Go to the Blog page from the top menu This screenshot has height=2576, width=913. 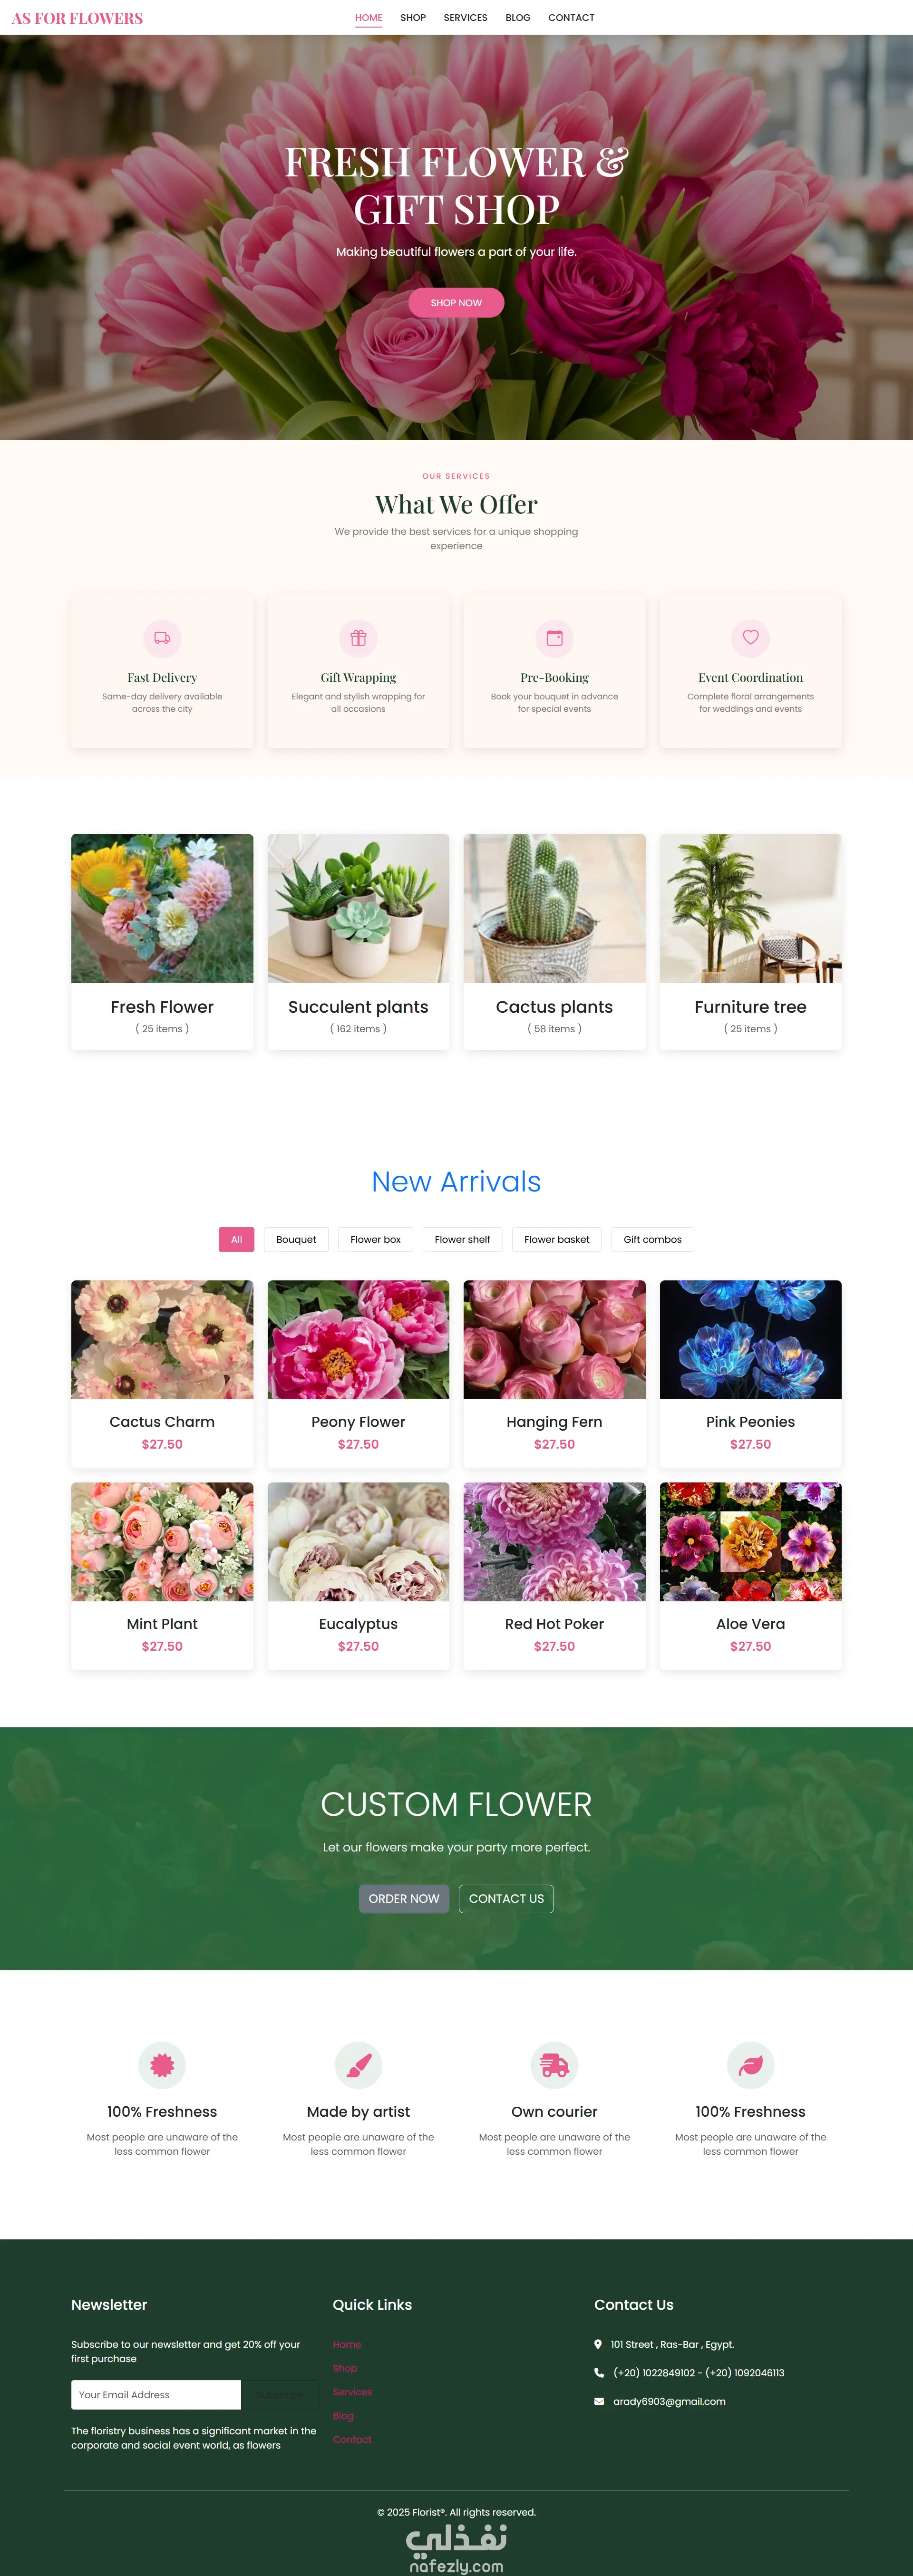(518, 18)
